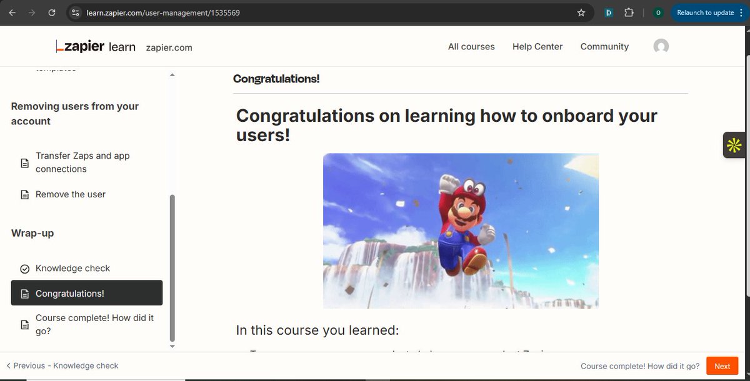
Task: Click In this course you learned text
Action: tap(317, 330)
